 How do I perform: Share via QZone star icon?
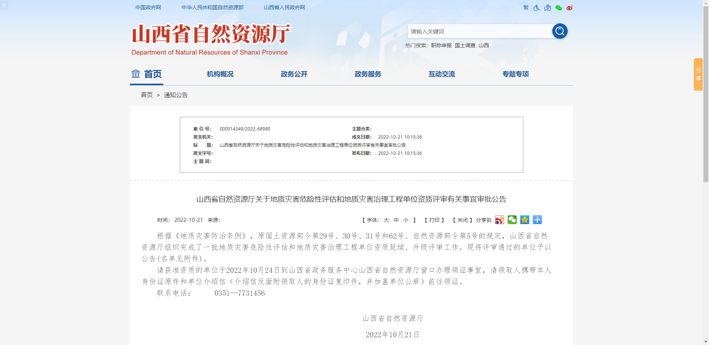tap(524, 220)
